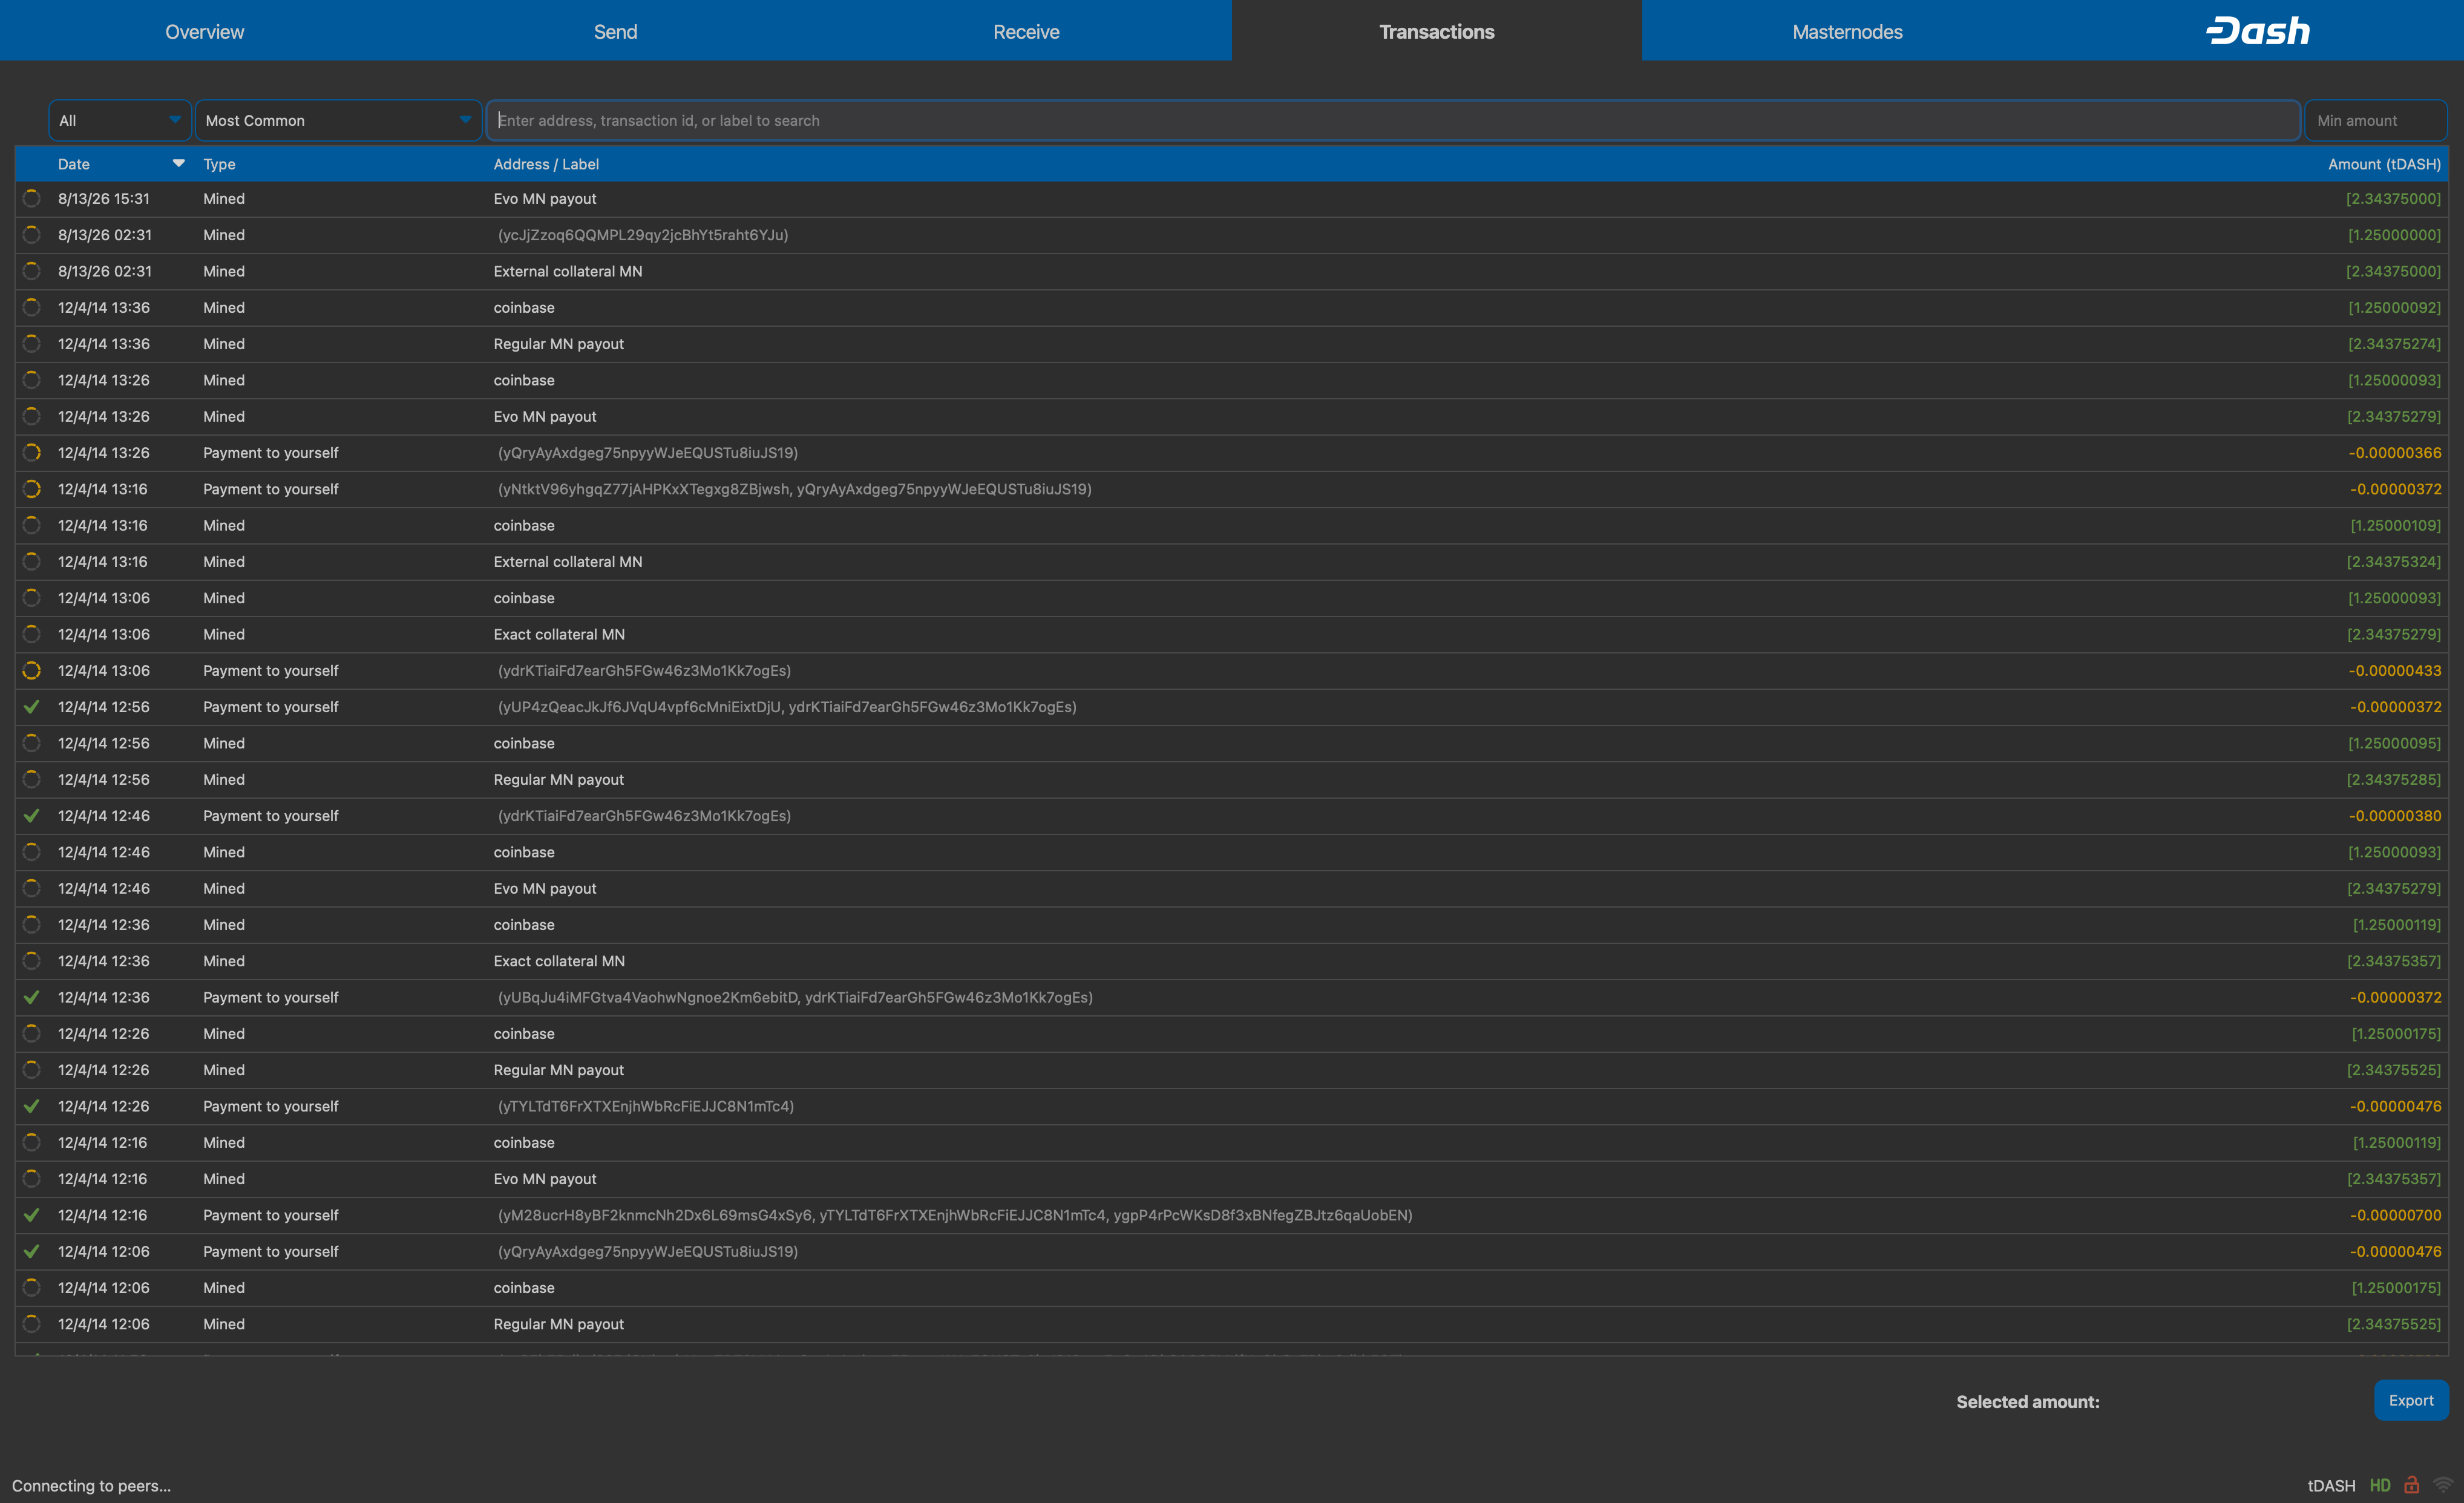Select the amount -0.00000366

[x=2395, y=453]
